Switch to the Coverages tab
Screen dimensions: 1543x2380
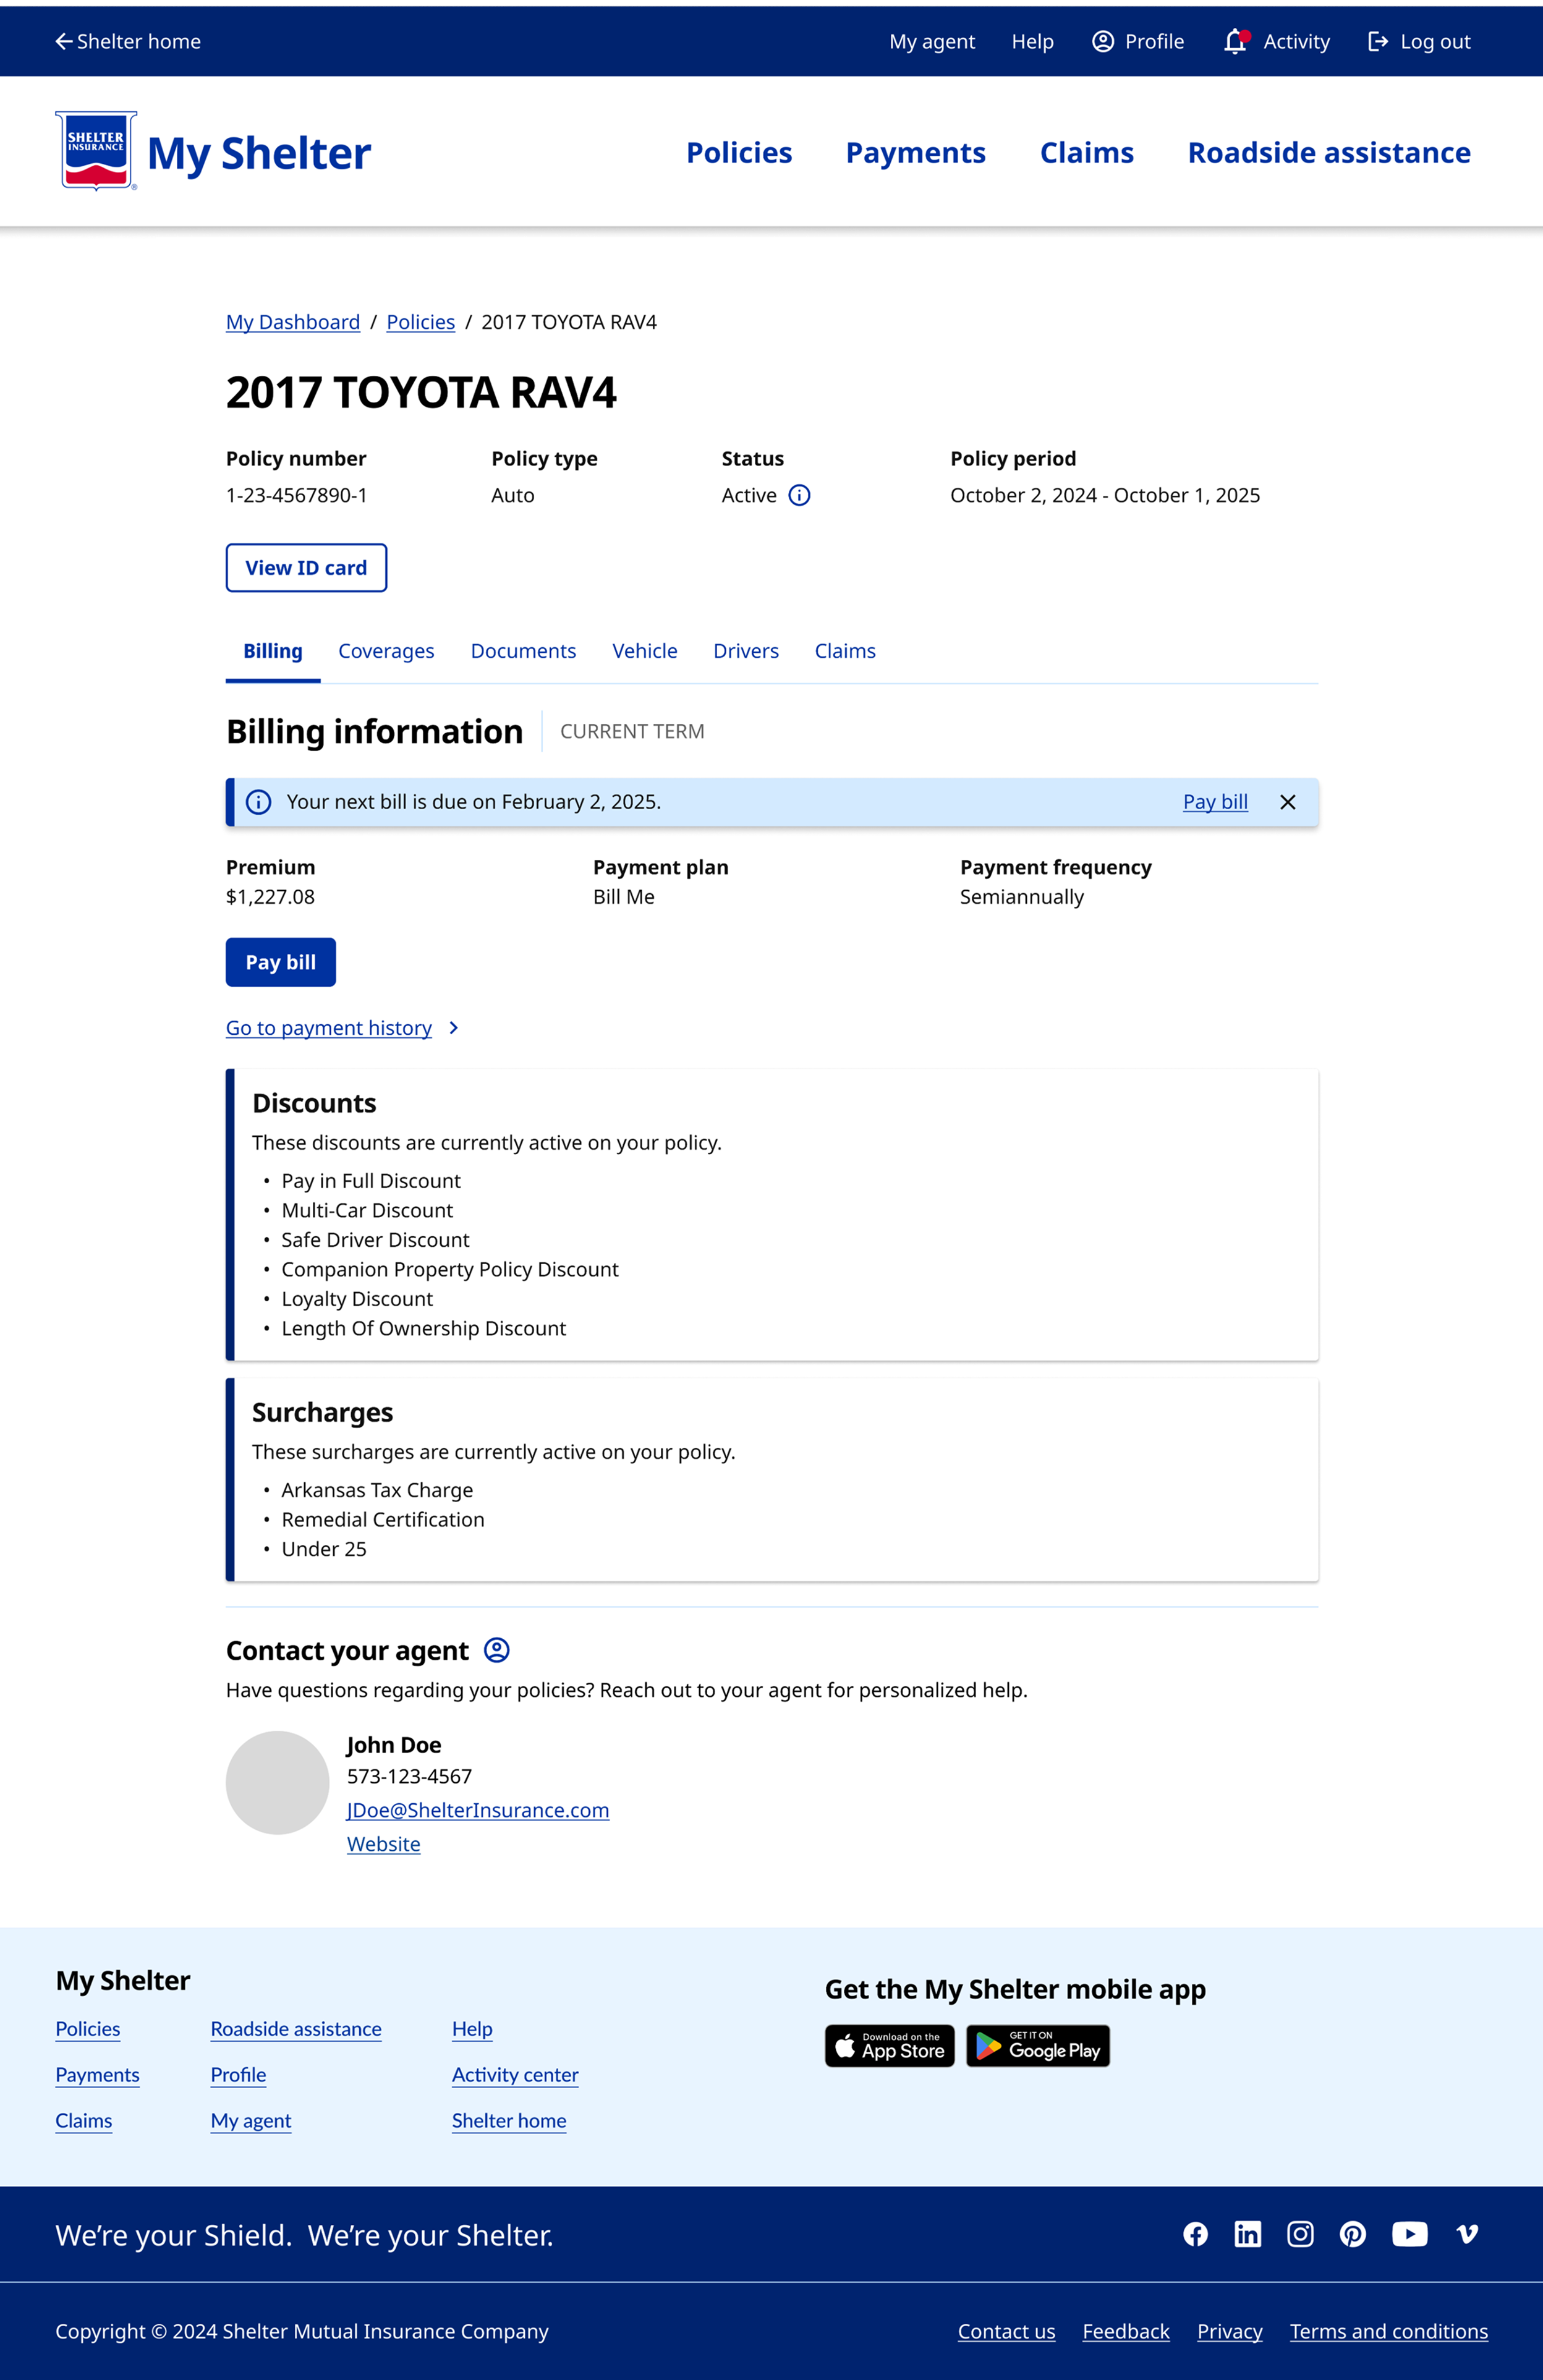tap(386, 651)
